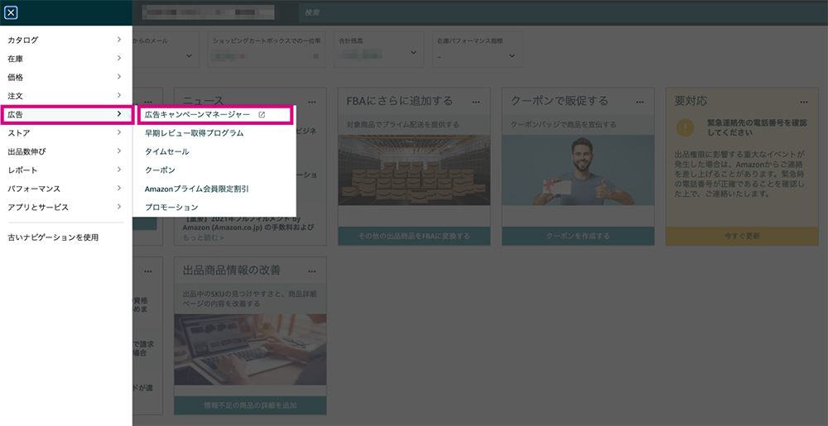Open the カタログ menu item
The width and height of the screenshot is (828, 426).
tap(65, 40)
